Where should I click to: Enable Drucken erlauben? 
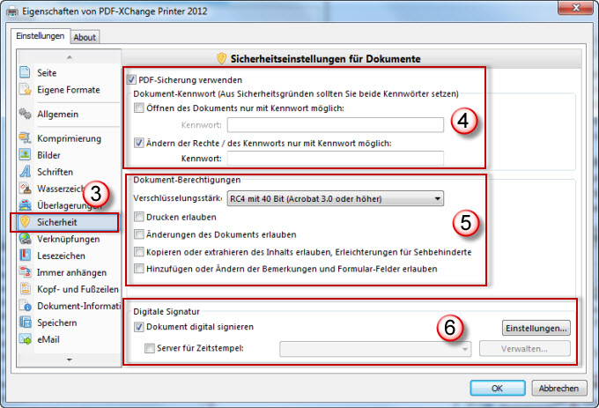point(139,217)
